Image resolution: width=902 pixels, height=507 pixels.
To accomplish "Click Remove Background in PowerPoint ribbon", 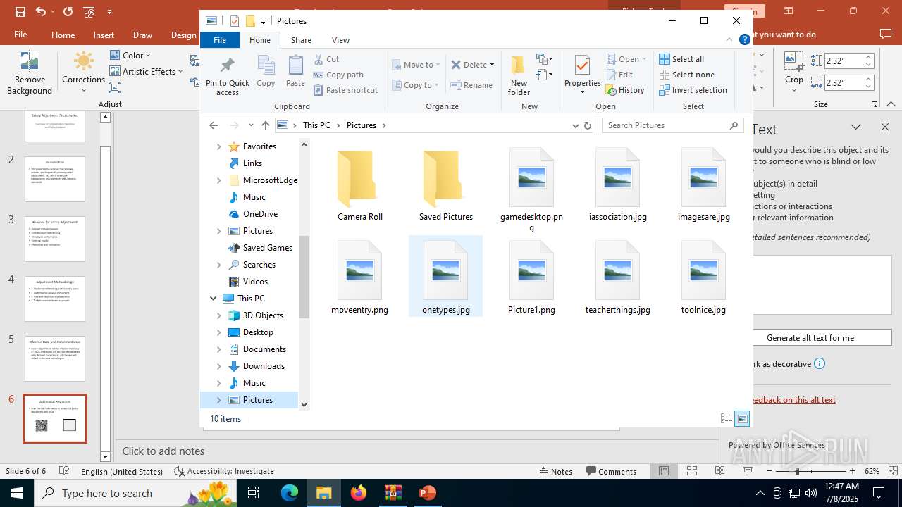I will tap(30, 73).
